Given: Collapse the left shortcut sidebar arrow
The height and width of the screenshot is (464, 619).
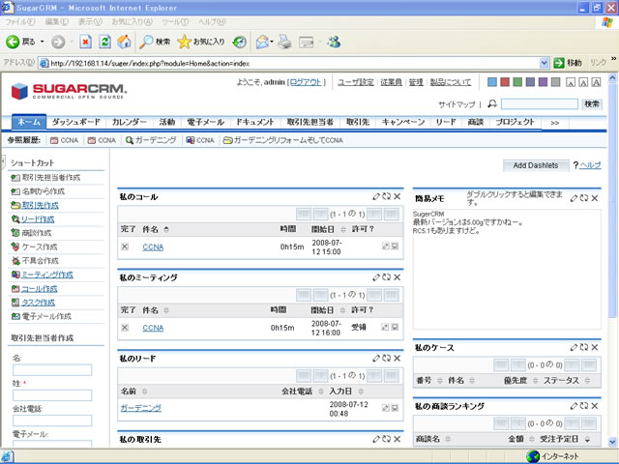Looking at the screenshot, I should click(3, 161).
